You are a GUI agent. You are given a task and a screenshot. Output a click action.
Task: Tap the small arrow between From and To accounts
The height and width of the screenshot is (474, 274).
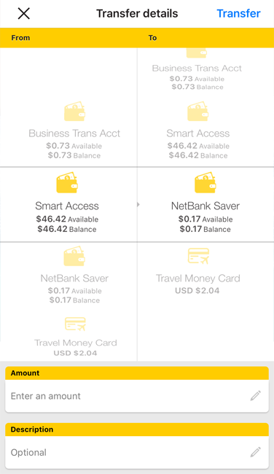pyautogui.click(x=138, y=205)
